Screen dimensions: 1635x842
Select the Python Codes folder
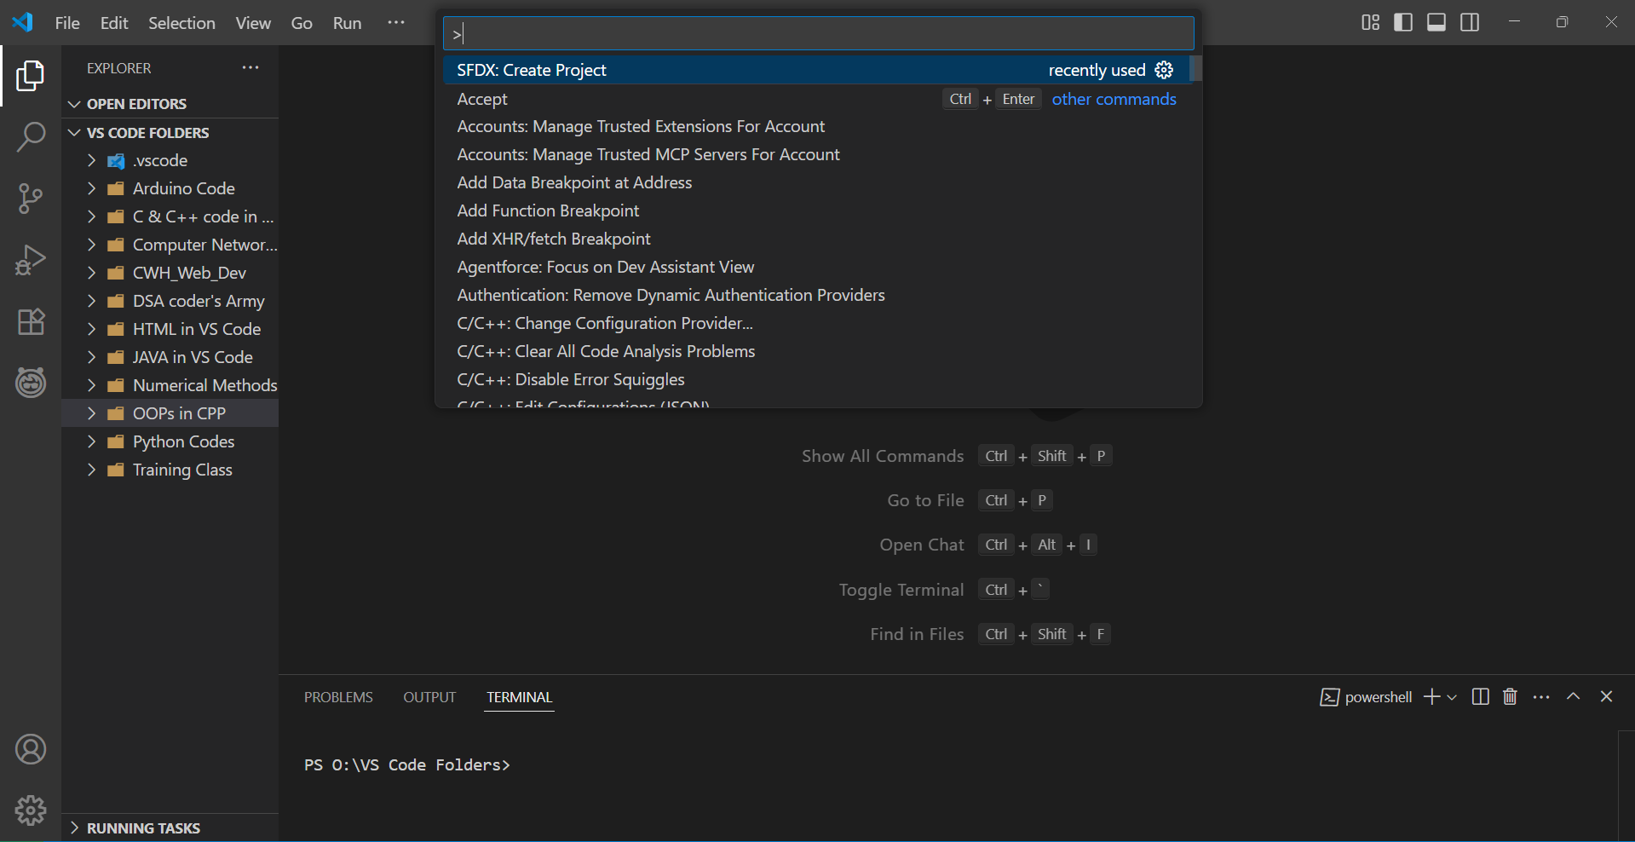[170, 441]
